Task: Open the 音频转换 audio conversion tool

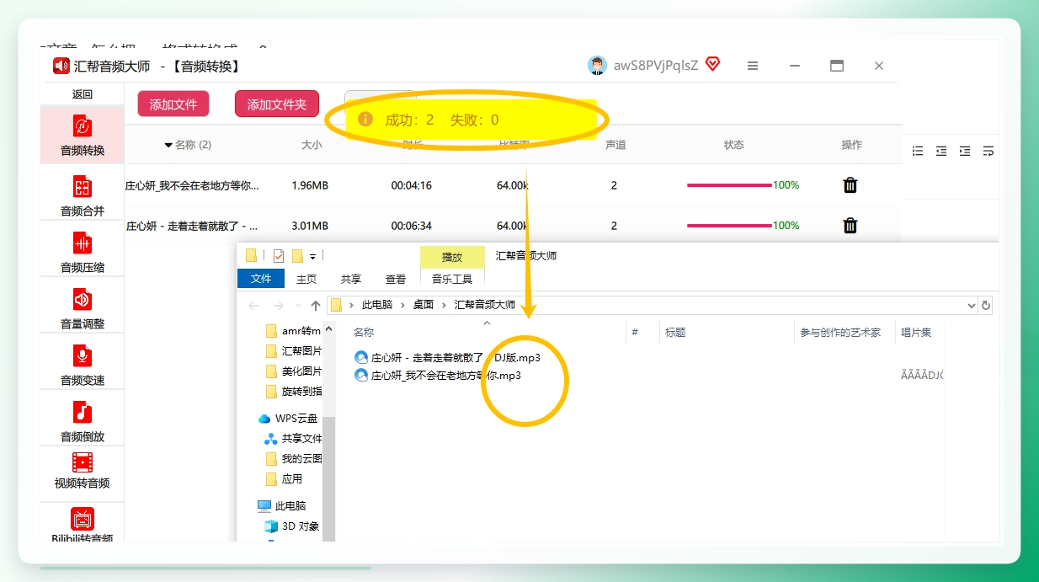Action: point(83,136)
